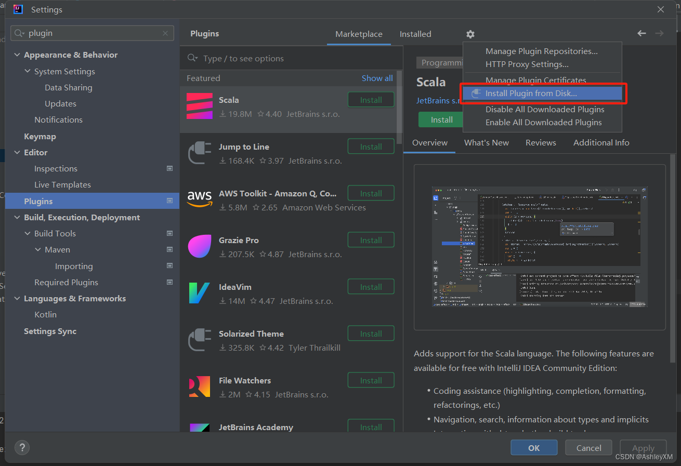Click project-level icon beside Inspections

pyautogui.click(x=169, y=168)
